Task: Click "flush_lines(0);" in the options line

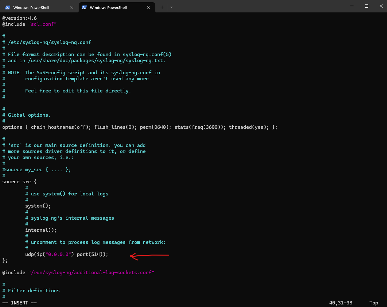Action: pos(116,127)
